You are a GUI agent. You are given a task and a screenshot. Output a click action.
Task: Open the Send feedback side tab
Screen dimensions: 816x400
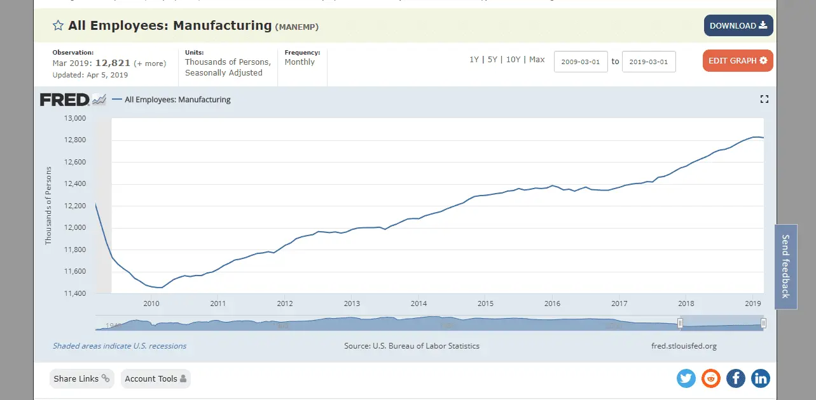785,267
